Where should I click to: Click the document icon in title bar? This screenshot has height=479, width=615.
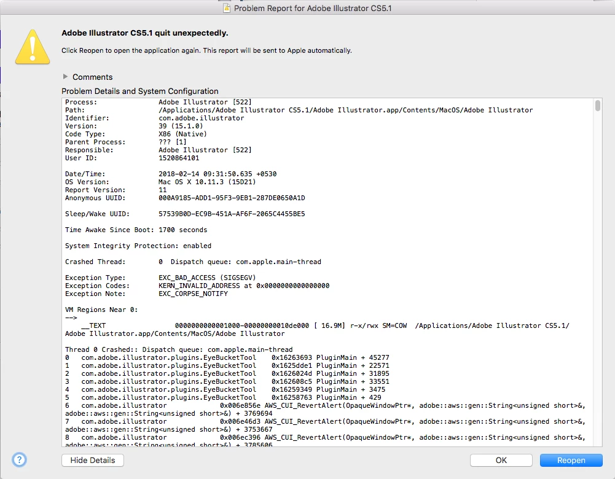(227, 8)
